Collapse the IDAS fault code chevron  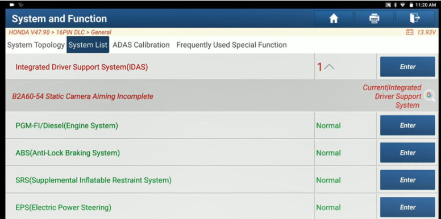pos(329,67)
